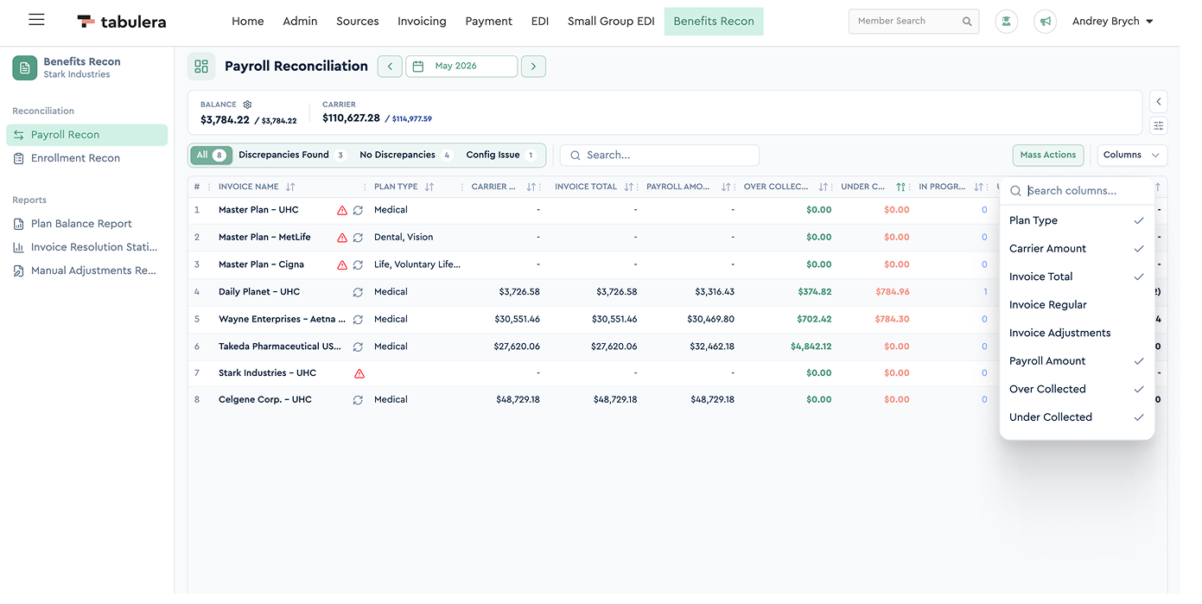Click warning icon on Master Plan – UHC

(x=342, y=210)
